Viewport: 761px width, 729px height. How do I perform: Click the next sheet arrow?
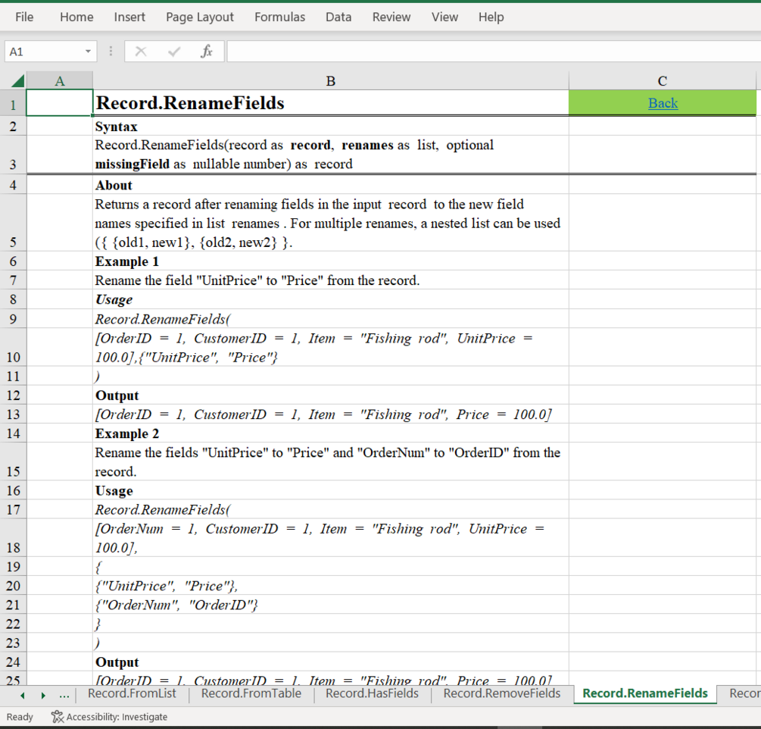pyautogui.click(x=43, y=696)
